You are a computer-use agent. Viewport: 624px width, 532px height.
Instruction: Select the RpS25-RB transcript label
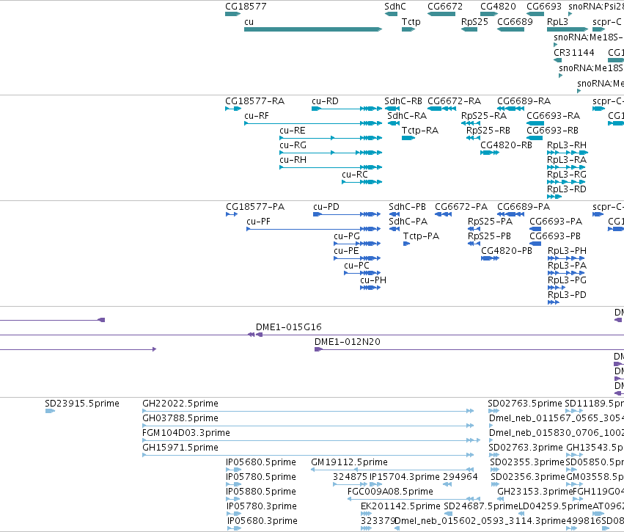tap(488, 131)
